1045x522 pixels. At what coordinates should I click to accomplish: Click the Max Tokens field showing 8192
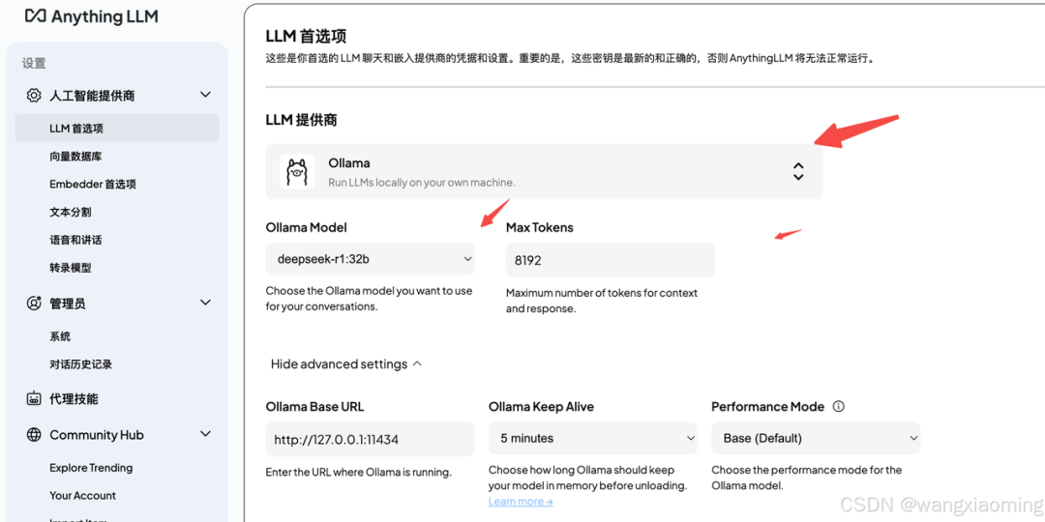610,260
